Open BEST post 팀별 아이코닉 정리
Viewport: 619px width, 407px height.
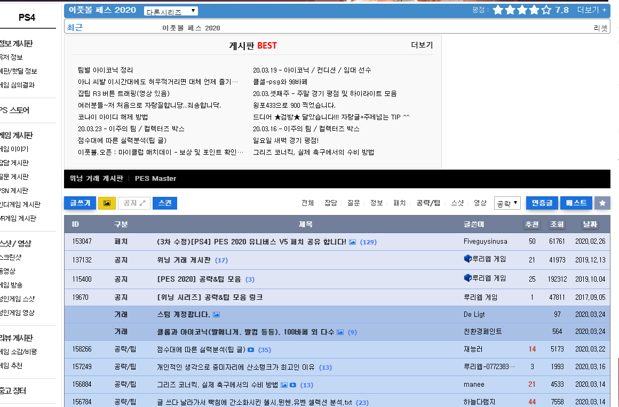[106, 70]
